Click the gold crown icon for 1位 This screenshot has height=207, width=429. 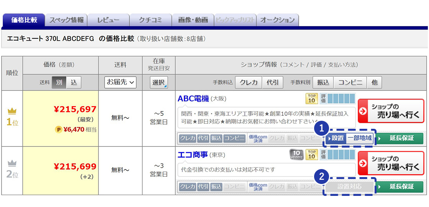pyautogui.click(x=12, y=111)
